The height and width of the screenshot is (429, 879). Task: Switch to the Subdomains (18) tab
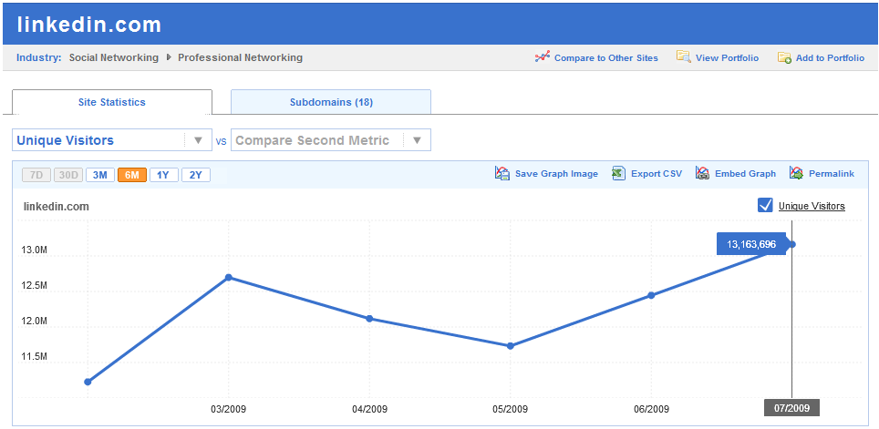point(331,102)
